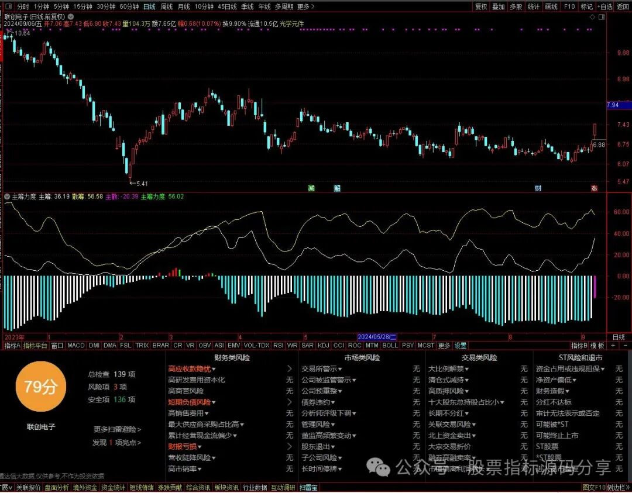Select the BOLL indicator tab
Viewport: 632px width, 493px height.
tap(390, 346)
